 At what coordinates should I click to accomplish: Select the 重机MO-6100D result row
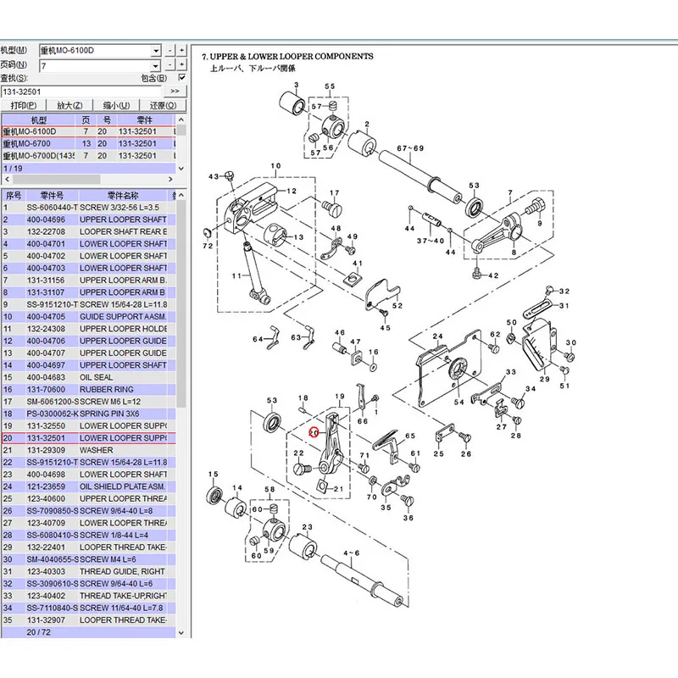(88, 131)
